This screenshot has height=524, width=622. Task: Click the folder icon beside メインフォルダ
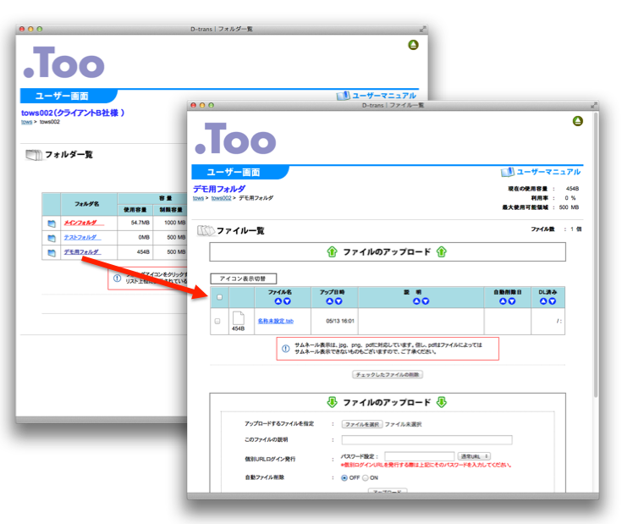pyautogui.click(x=52, y=223)
